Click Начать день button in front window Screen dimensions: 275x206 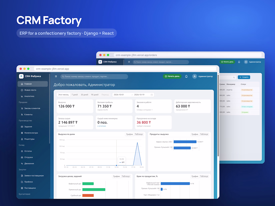tap(172, 76)
